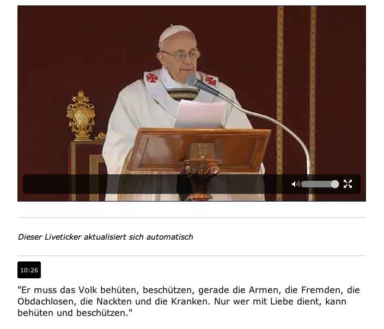384x329 pixels.
Task: Click the last quote line "behüten und beschützen."
Action: (x=75, y=313)
